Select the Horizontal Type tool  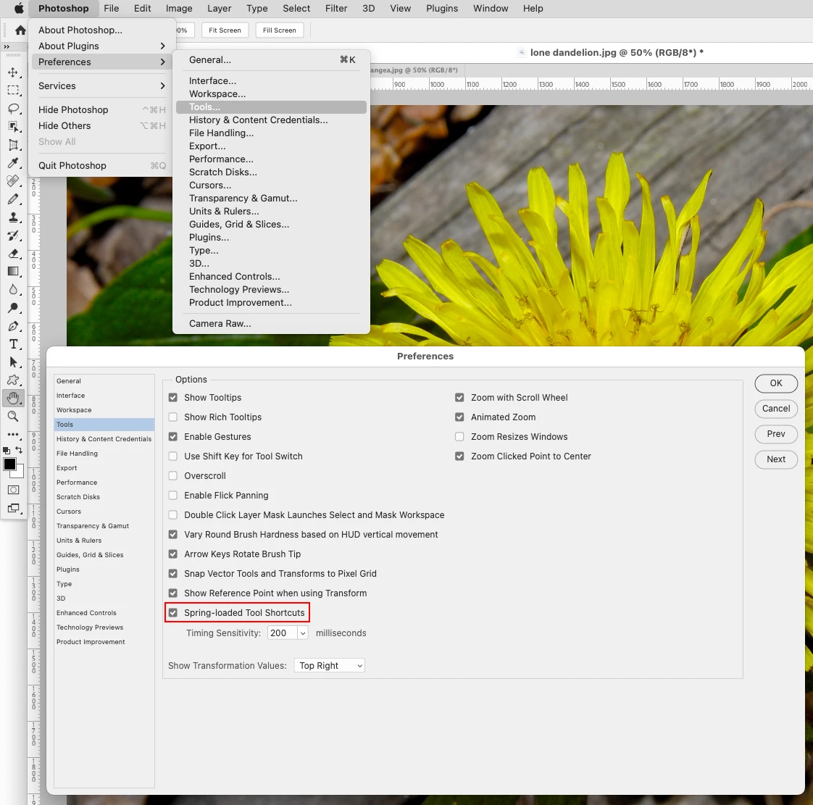tap(13, 344)
